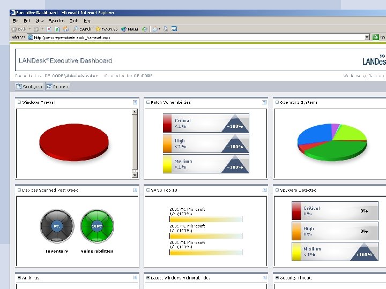Screen dimensions: 386x289
Task: Collapse the Patch Vulnerabilities panel toggle
Action: (x=148, y=102)
